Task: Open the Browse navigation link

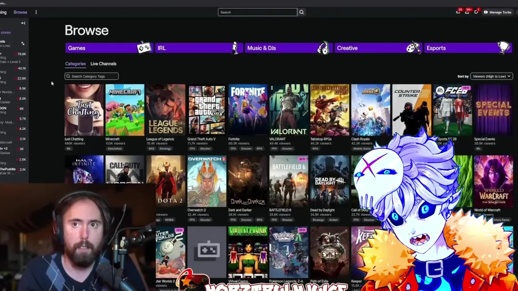Action: tap(20, 12)
